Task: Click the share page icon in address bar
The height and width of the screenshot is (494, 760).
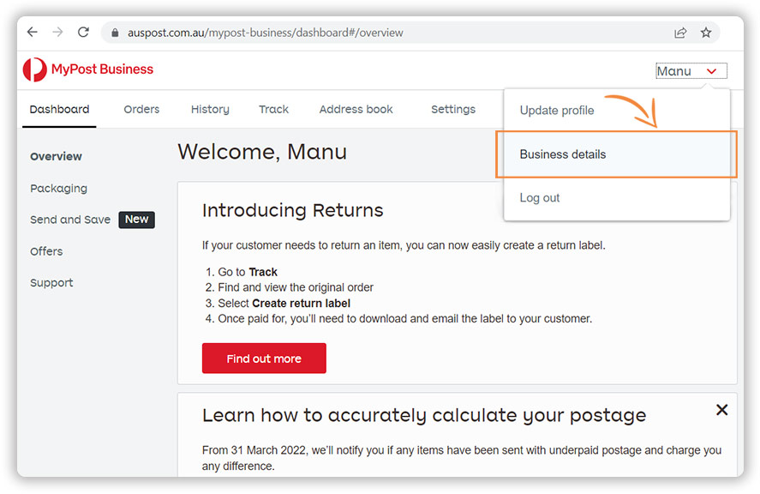Action: pos(680,33)
